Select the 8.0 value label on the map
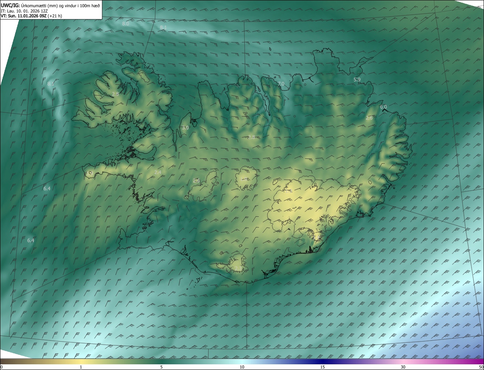This screenshot has width=484, height=370. tap(126, 23)
